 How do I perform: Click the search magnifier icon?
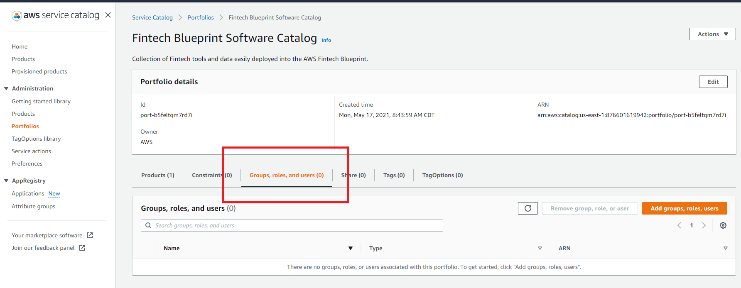(148, 225)
